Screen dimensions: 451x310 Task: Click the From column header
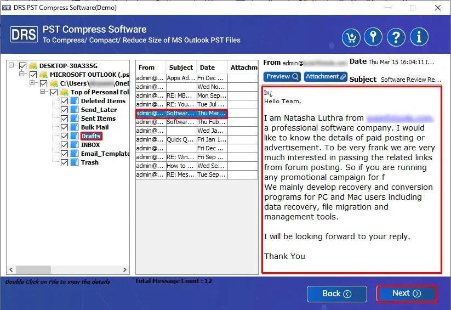(x=151, y=67)
